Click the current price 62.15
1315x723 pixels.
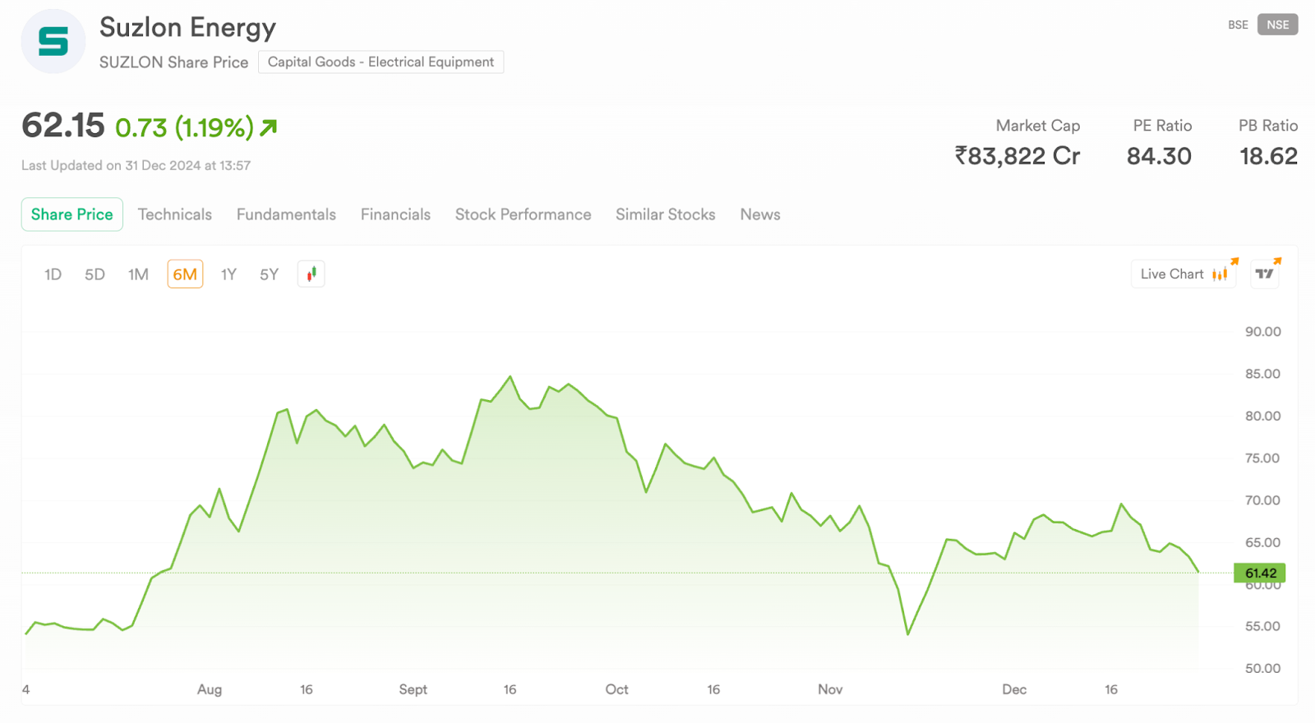(x=63, y=126)
